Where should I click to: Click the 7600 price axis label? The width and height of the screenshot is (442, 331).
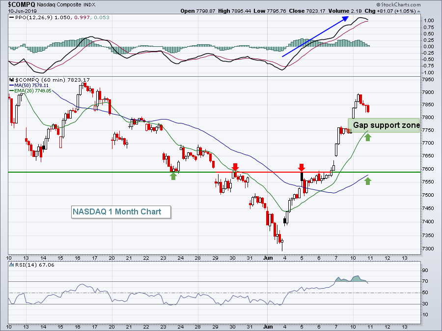click(428, 169)
